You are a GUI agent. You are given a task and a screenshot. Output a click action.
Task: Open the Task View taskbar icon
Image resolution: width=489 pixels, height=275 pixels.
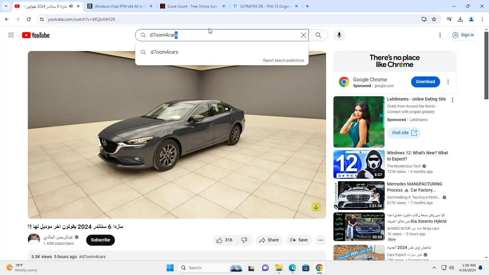[251, 268]
